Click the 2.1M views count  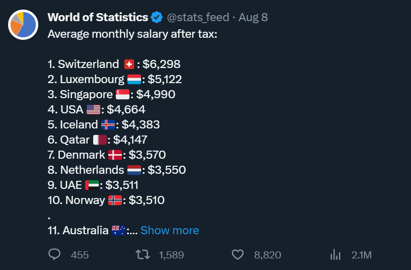click(362, 255)
